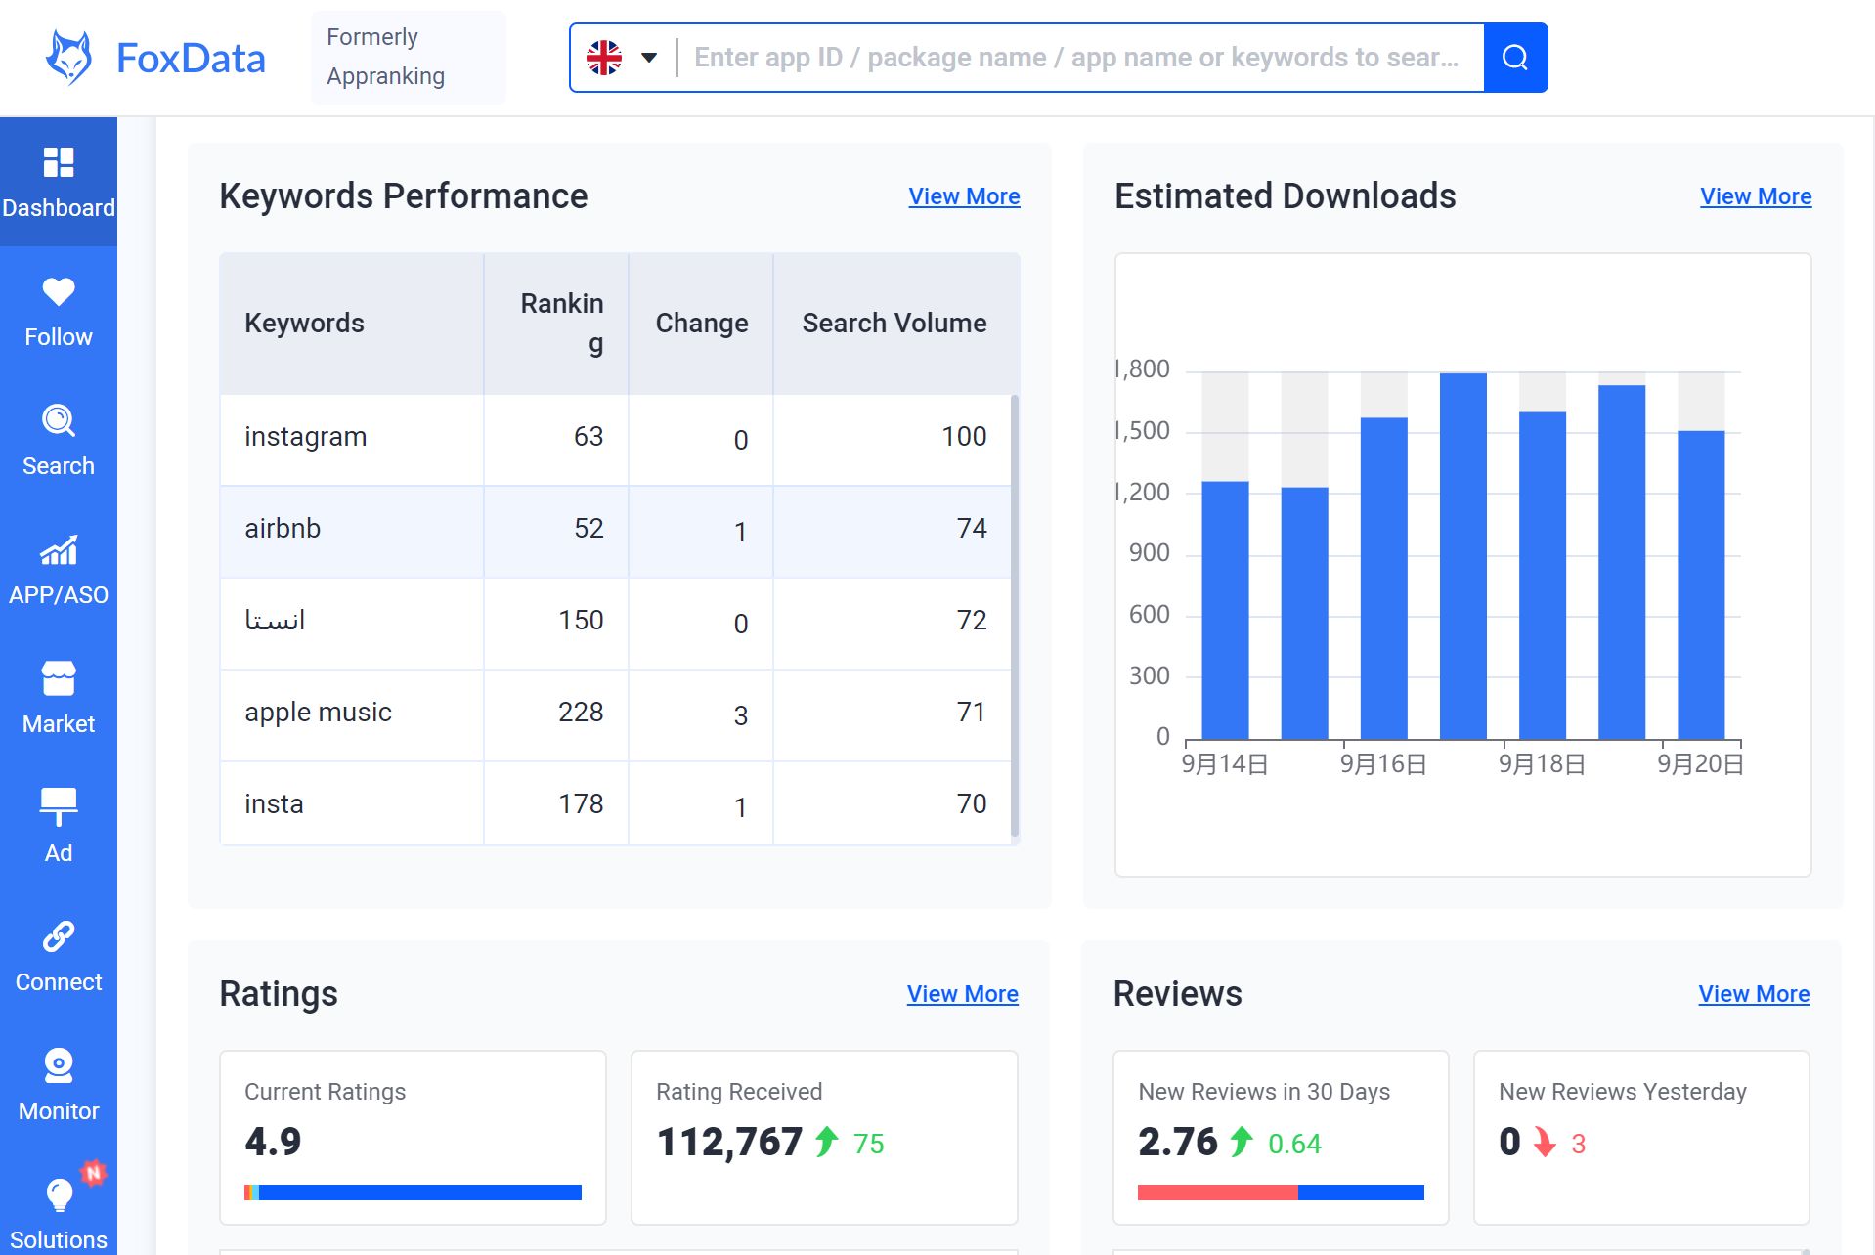Open the Monitor section in sidebar
The height and width of the screenshot is (1255, 1875).
point(58,1083)
